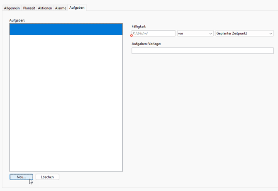Go to the Aktionen tab

tap(45, 8)
